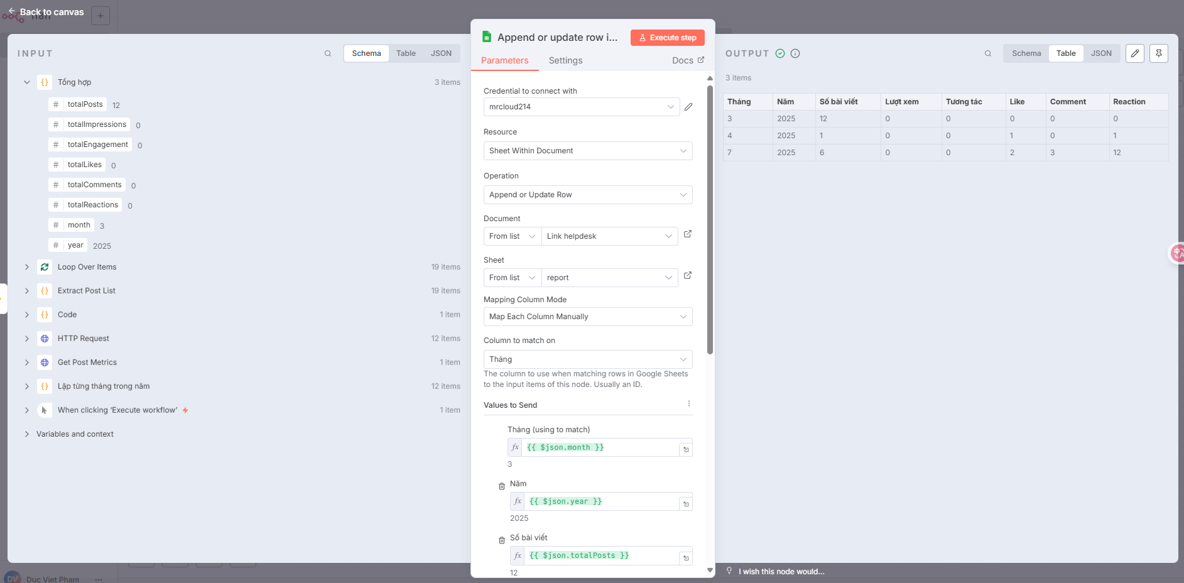Show input as Schema view
Image resolution: width=1184 pixels, height=583 pixels.
click(x=366, y=53)
